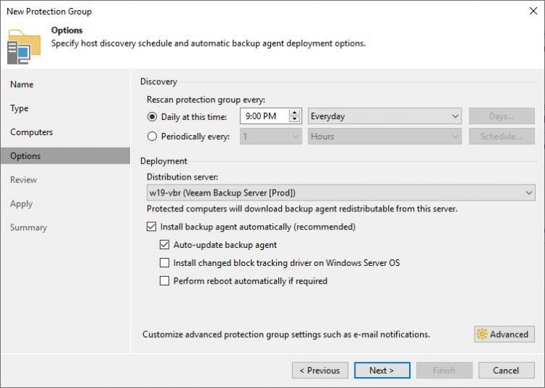Select the Review wizard step
This screenshot has width=545, height=388.
click(x=24, y=179)
